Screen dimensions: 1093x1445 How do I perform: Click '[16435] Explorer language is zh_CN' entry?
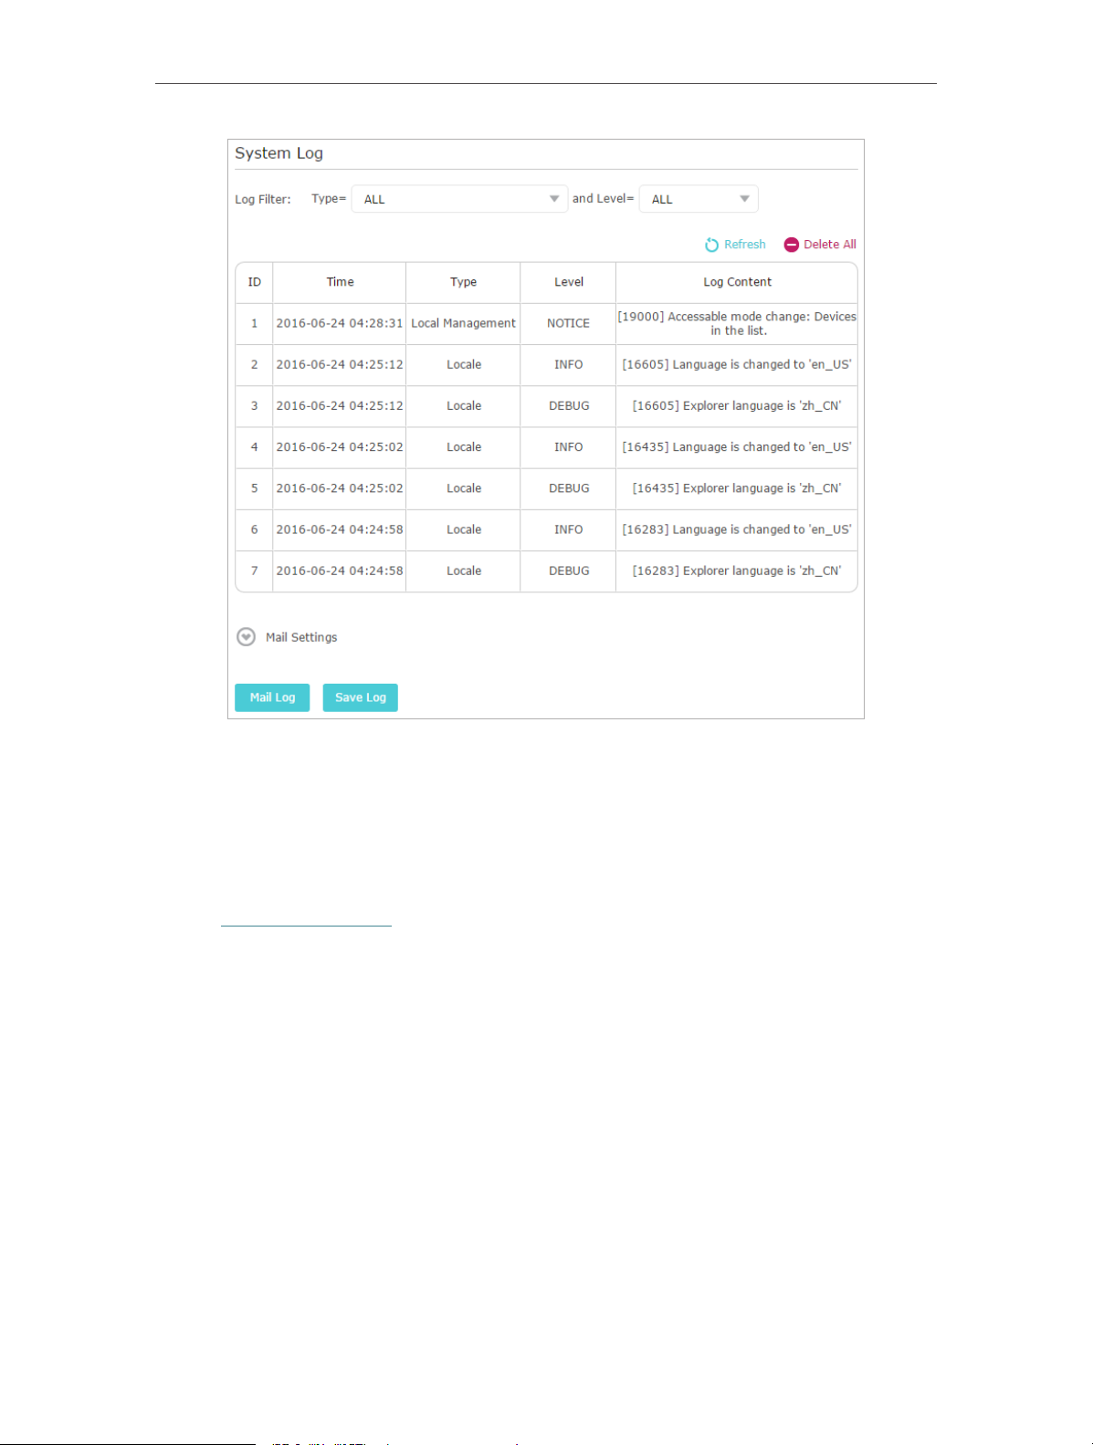[737, 488]
